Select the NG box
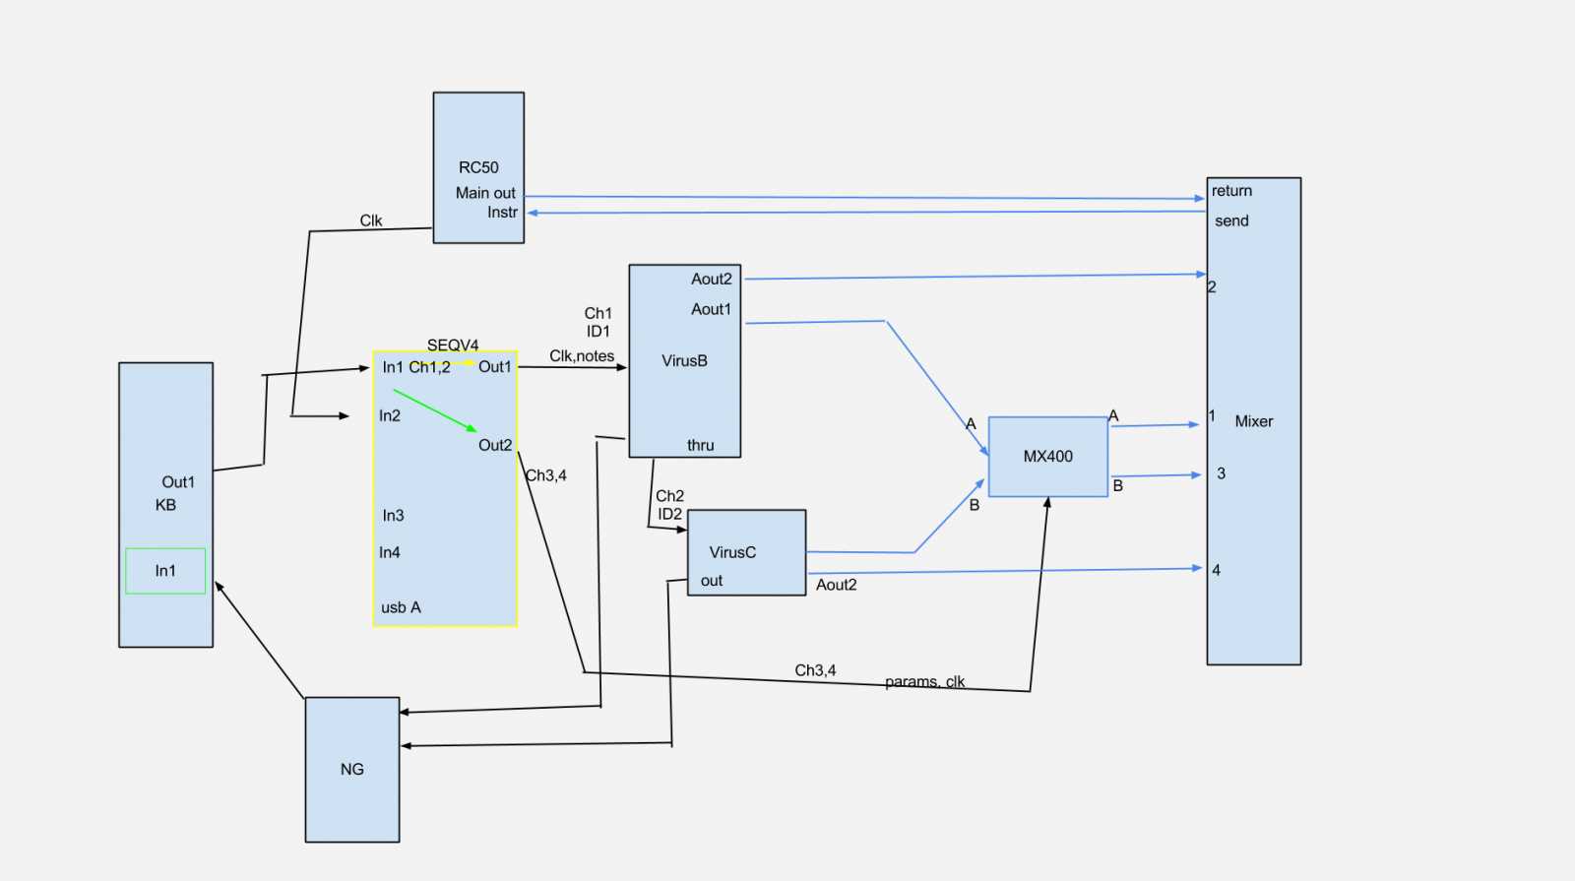The height and width of the screenshot is (881, 1575). (351, 770)
